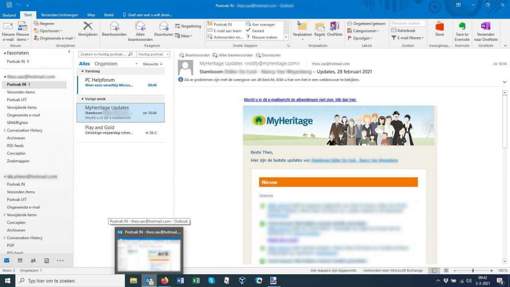
Task: Open the Store add-ins
Action: pyautogui.click(x=440, y=29)
